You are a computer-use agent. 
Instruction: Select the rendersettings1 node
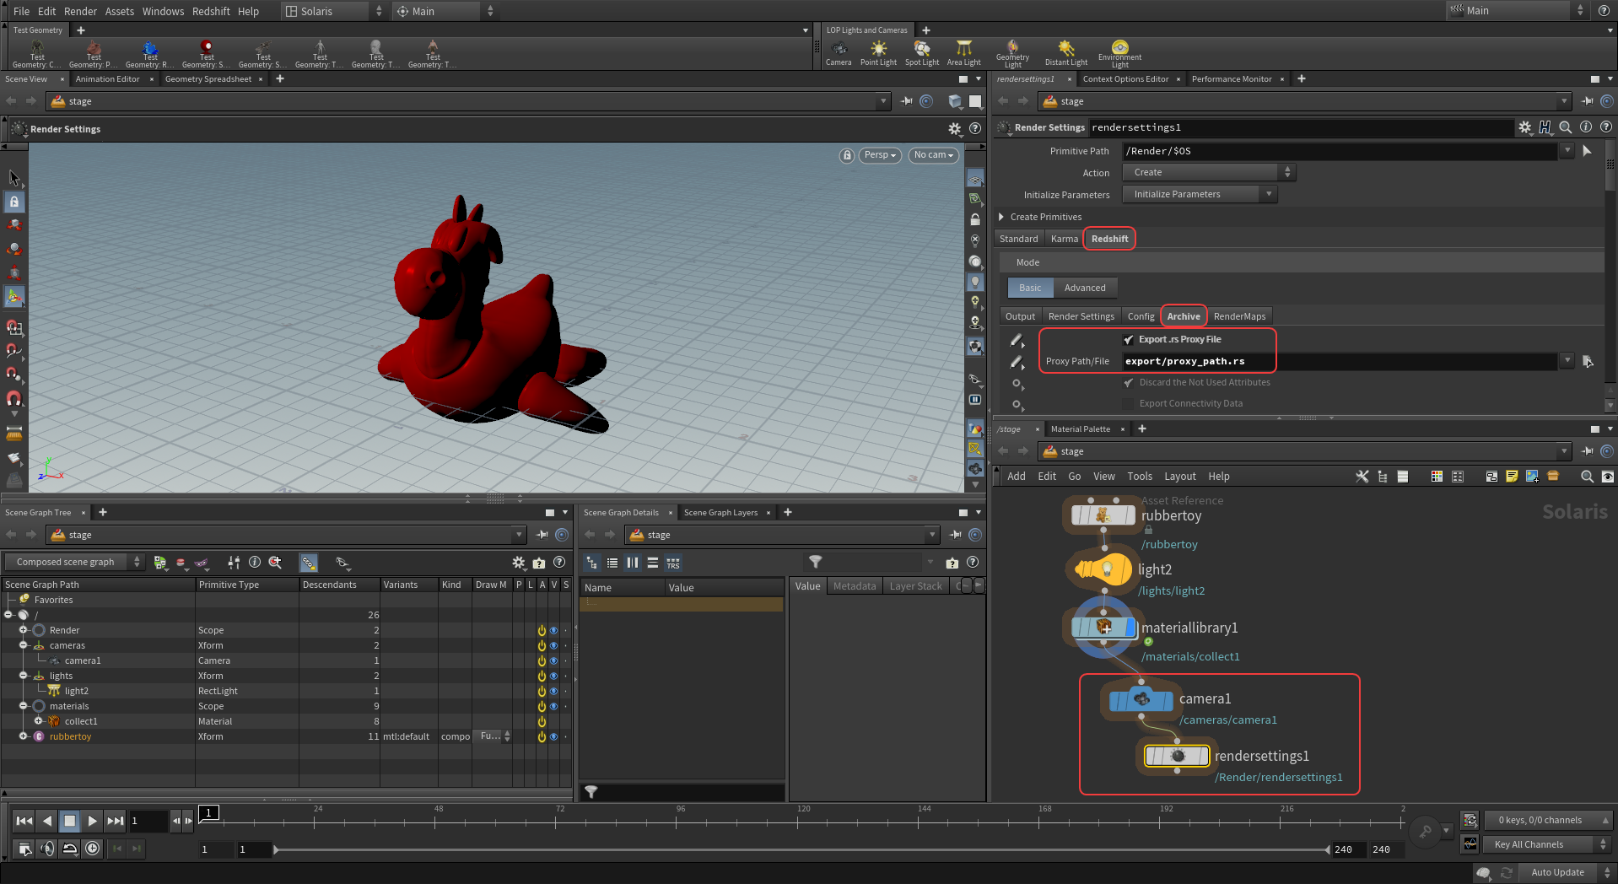pyautogui.click(x=1178, y=756)
